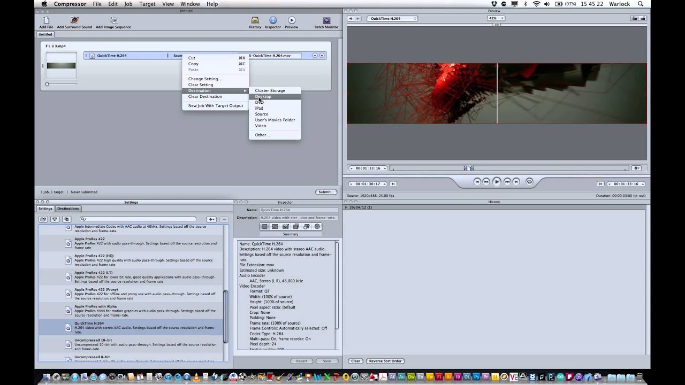This screenshot has width=685, height=385.
Task: Click the source view button in Preview
Action: 634,18
